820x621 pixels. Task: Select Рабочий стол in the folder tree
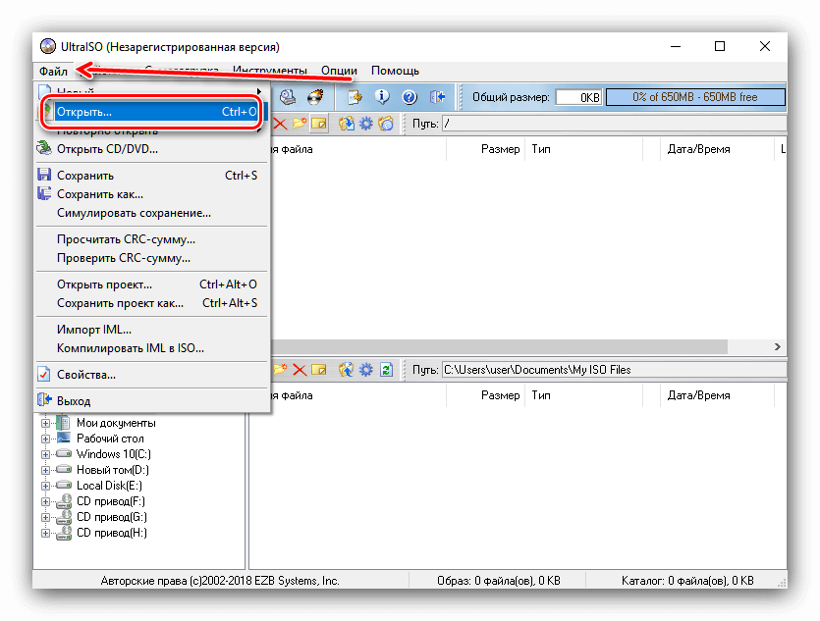click(x=110, y=439)
